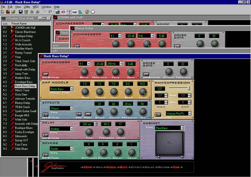The height and width of the screenshot is (177, 251).
Task: Click the bank library toolbar icon
Action: 58,12
